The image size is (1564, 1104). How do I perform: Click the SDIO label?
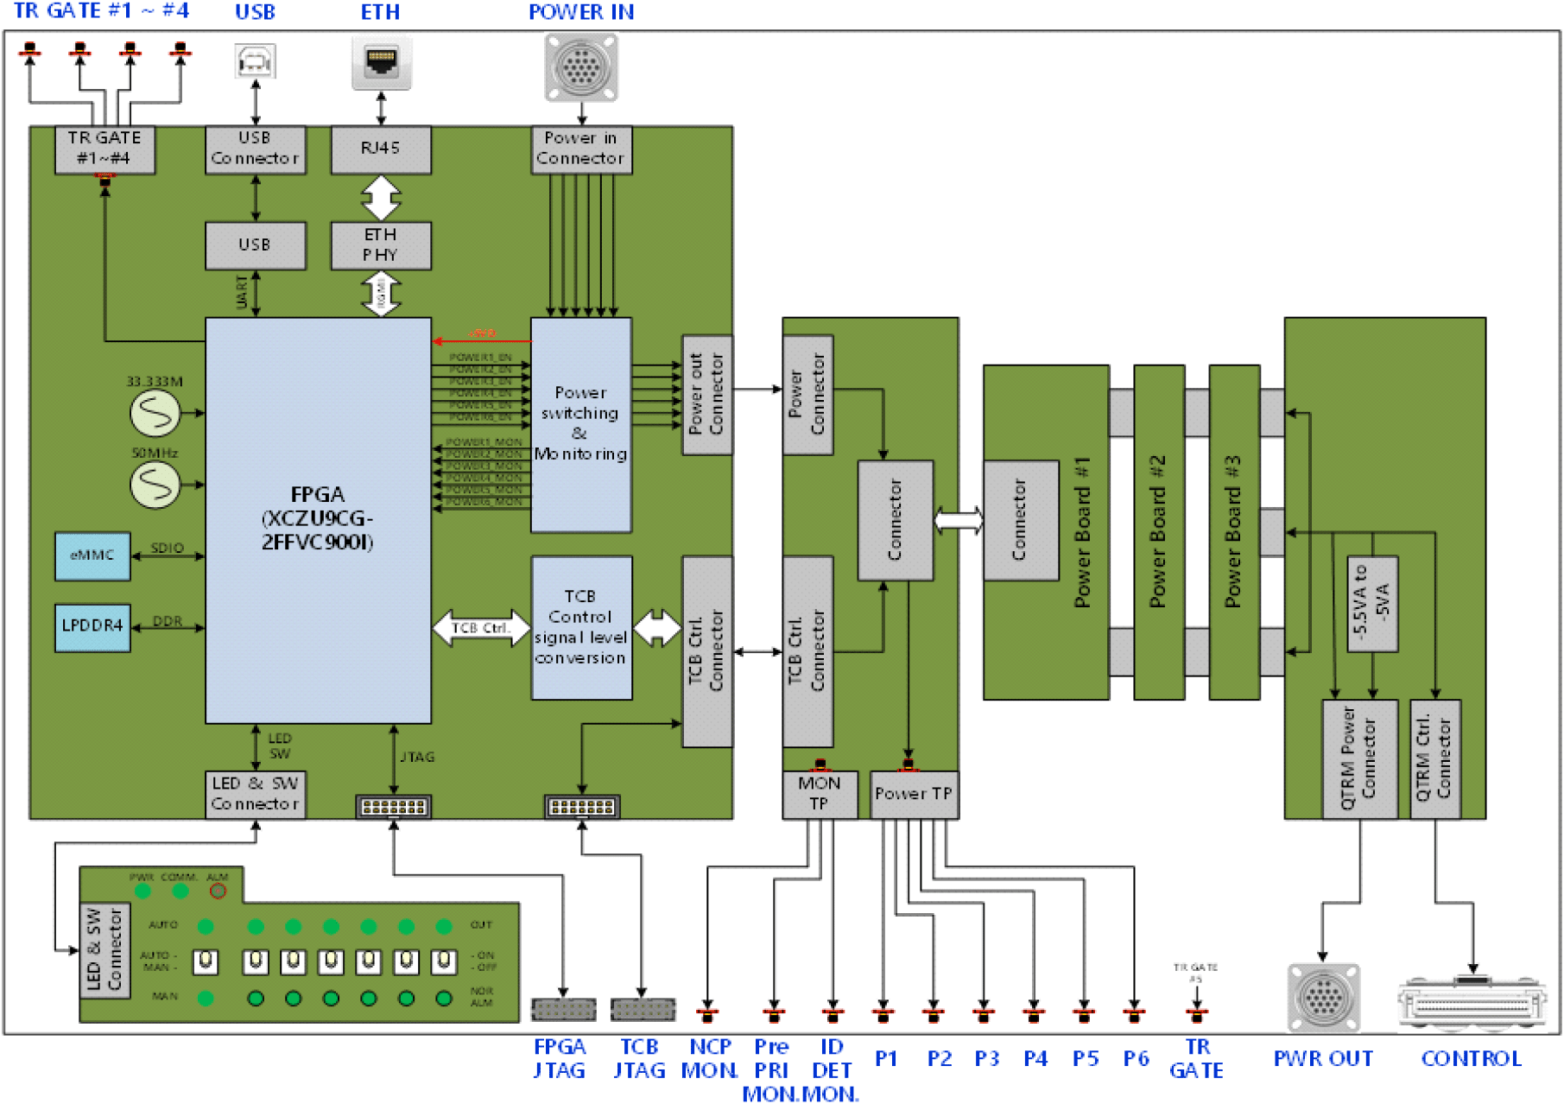(x=168, y=548)
